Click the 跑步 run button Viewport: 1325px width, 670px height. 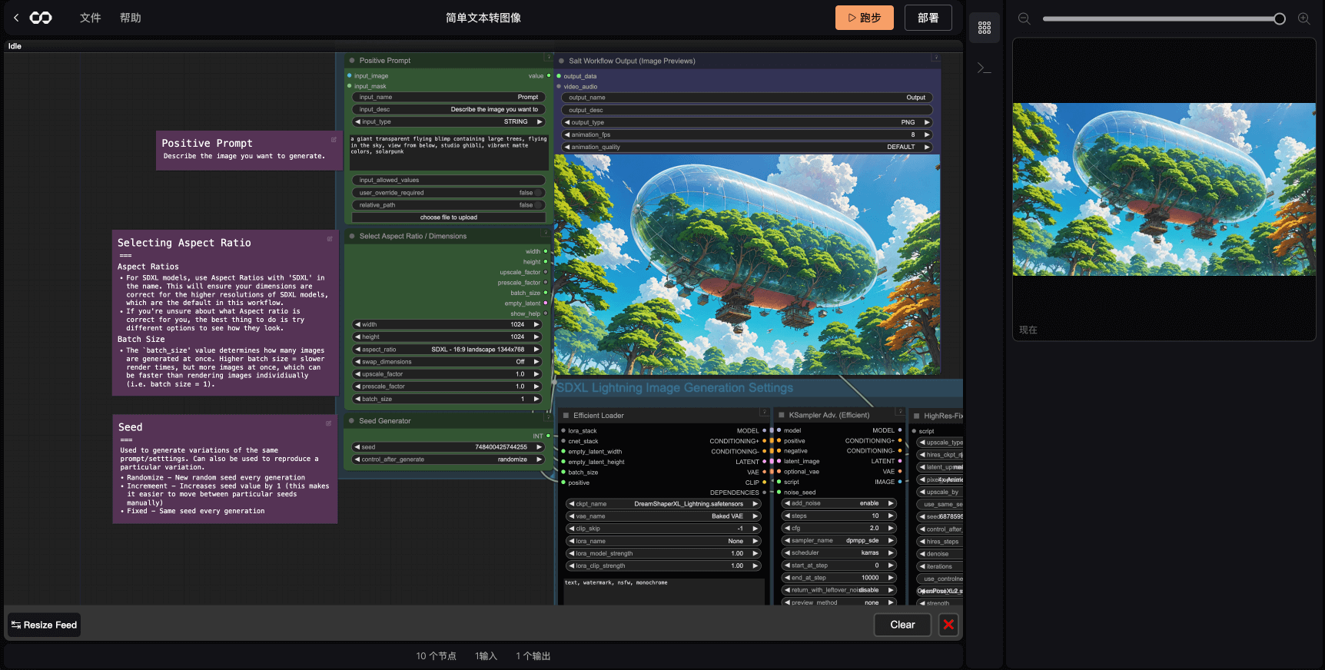pyautogui.click(x=864, y=18)
